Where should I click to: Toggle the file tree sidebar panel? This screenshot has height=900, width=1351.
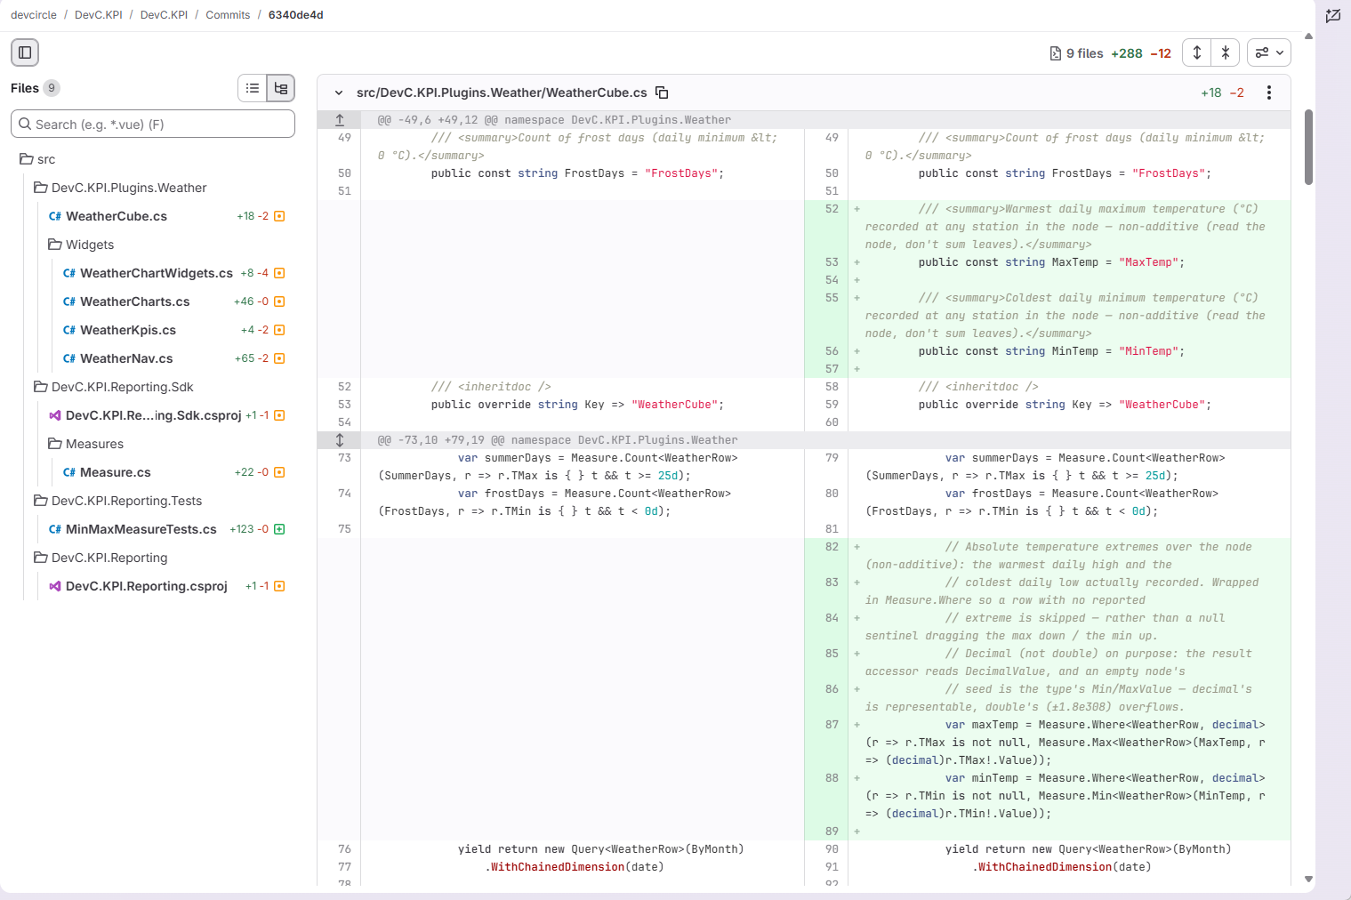(25, 52)
